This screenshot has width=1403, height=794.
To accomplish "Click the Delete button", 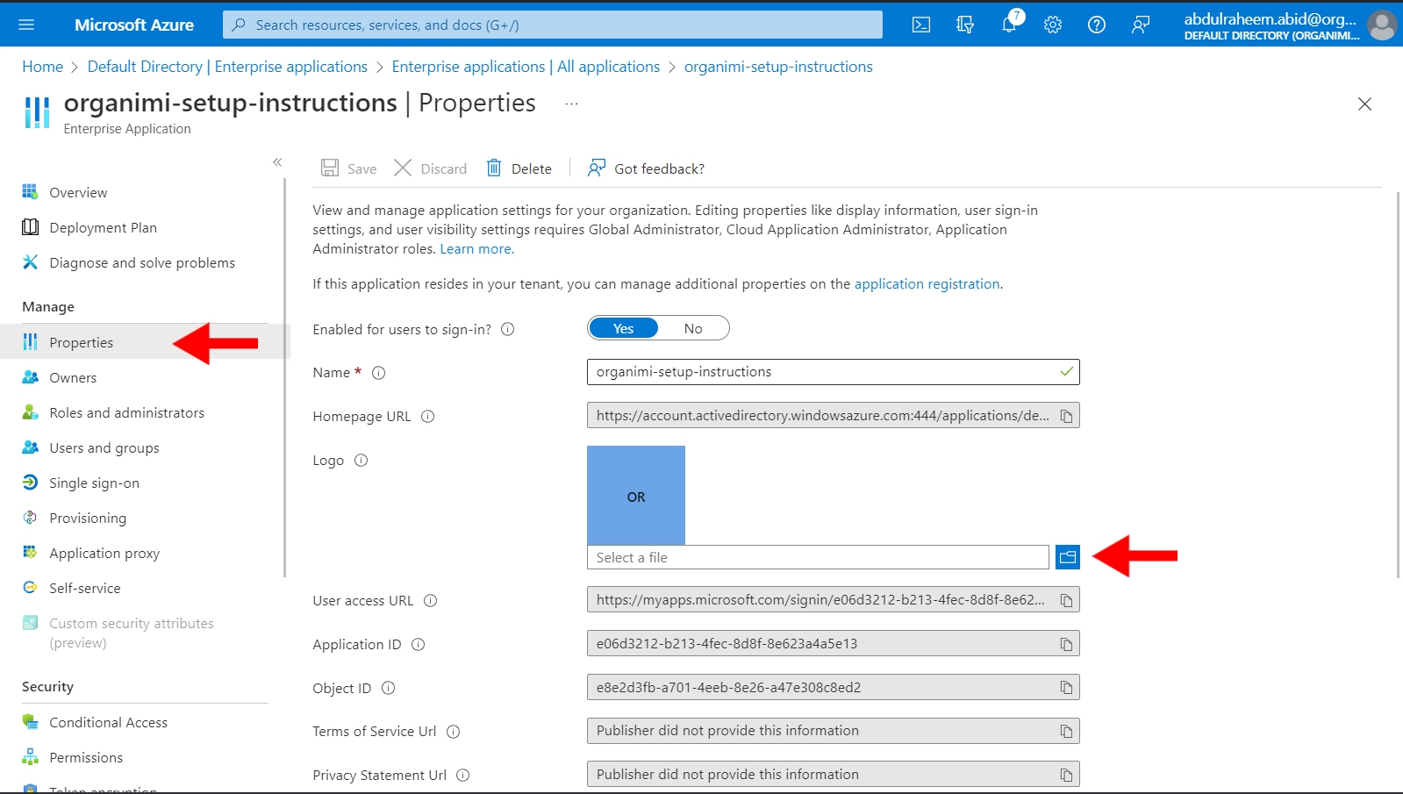I will coord(519,168).
